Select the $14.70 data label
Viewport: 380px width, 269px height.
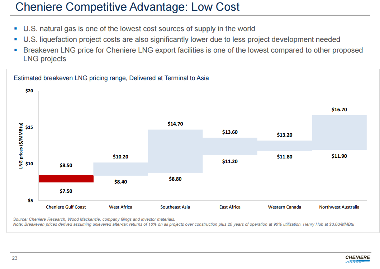(175, 124)
